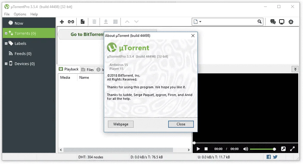The height and width of the screenshot is (164, 303).
Task: Click the Webpage button in About dialog
Action: click(x=121, y=124)
